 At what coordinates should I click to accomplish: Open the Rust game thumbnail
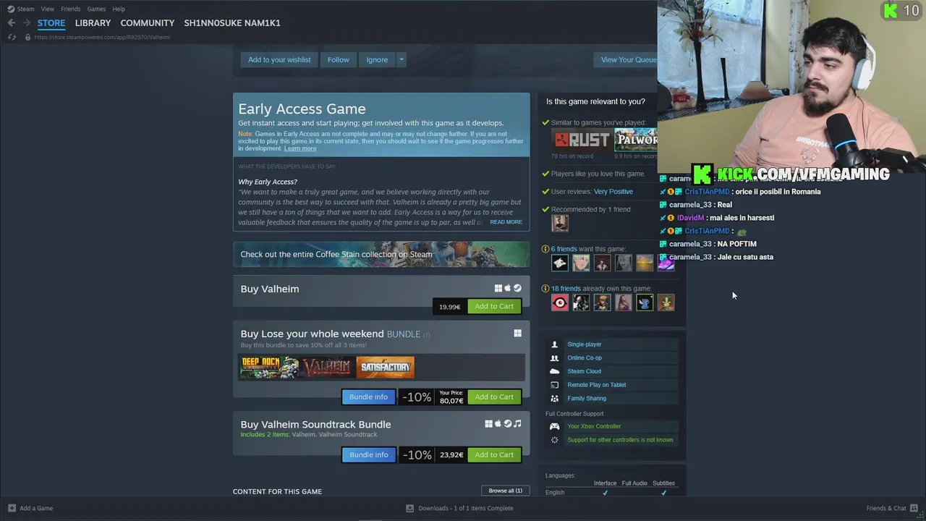(582, 139)
